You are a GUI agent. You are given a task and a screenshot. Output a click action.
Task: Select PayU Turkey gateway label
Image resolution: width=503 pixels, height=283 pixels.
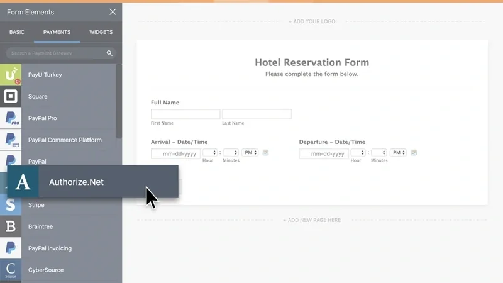tap(45, 75)
